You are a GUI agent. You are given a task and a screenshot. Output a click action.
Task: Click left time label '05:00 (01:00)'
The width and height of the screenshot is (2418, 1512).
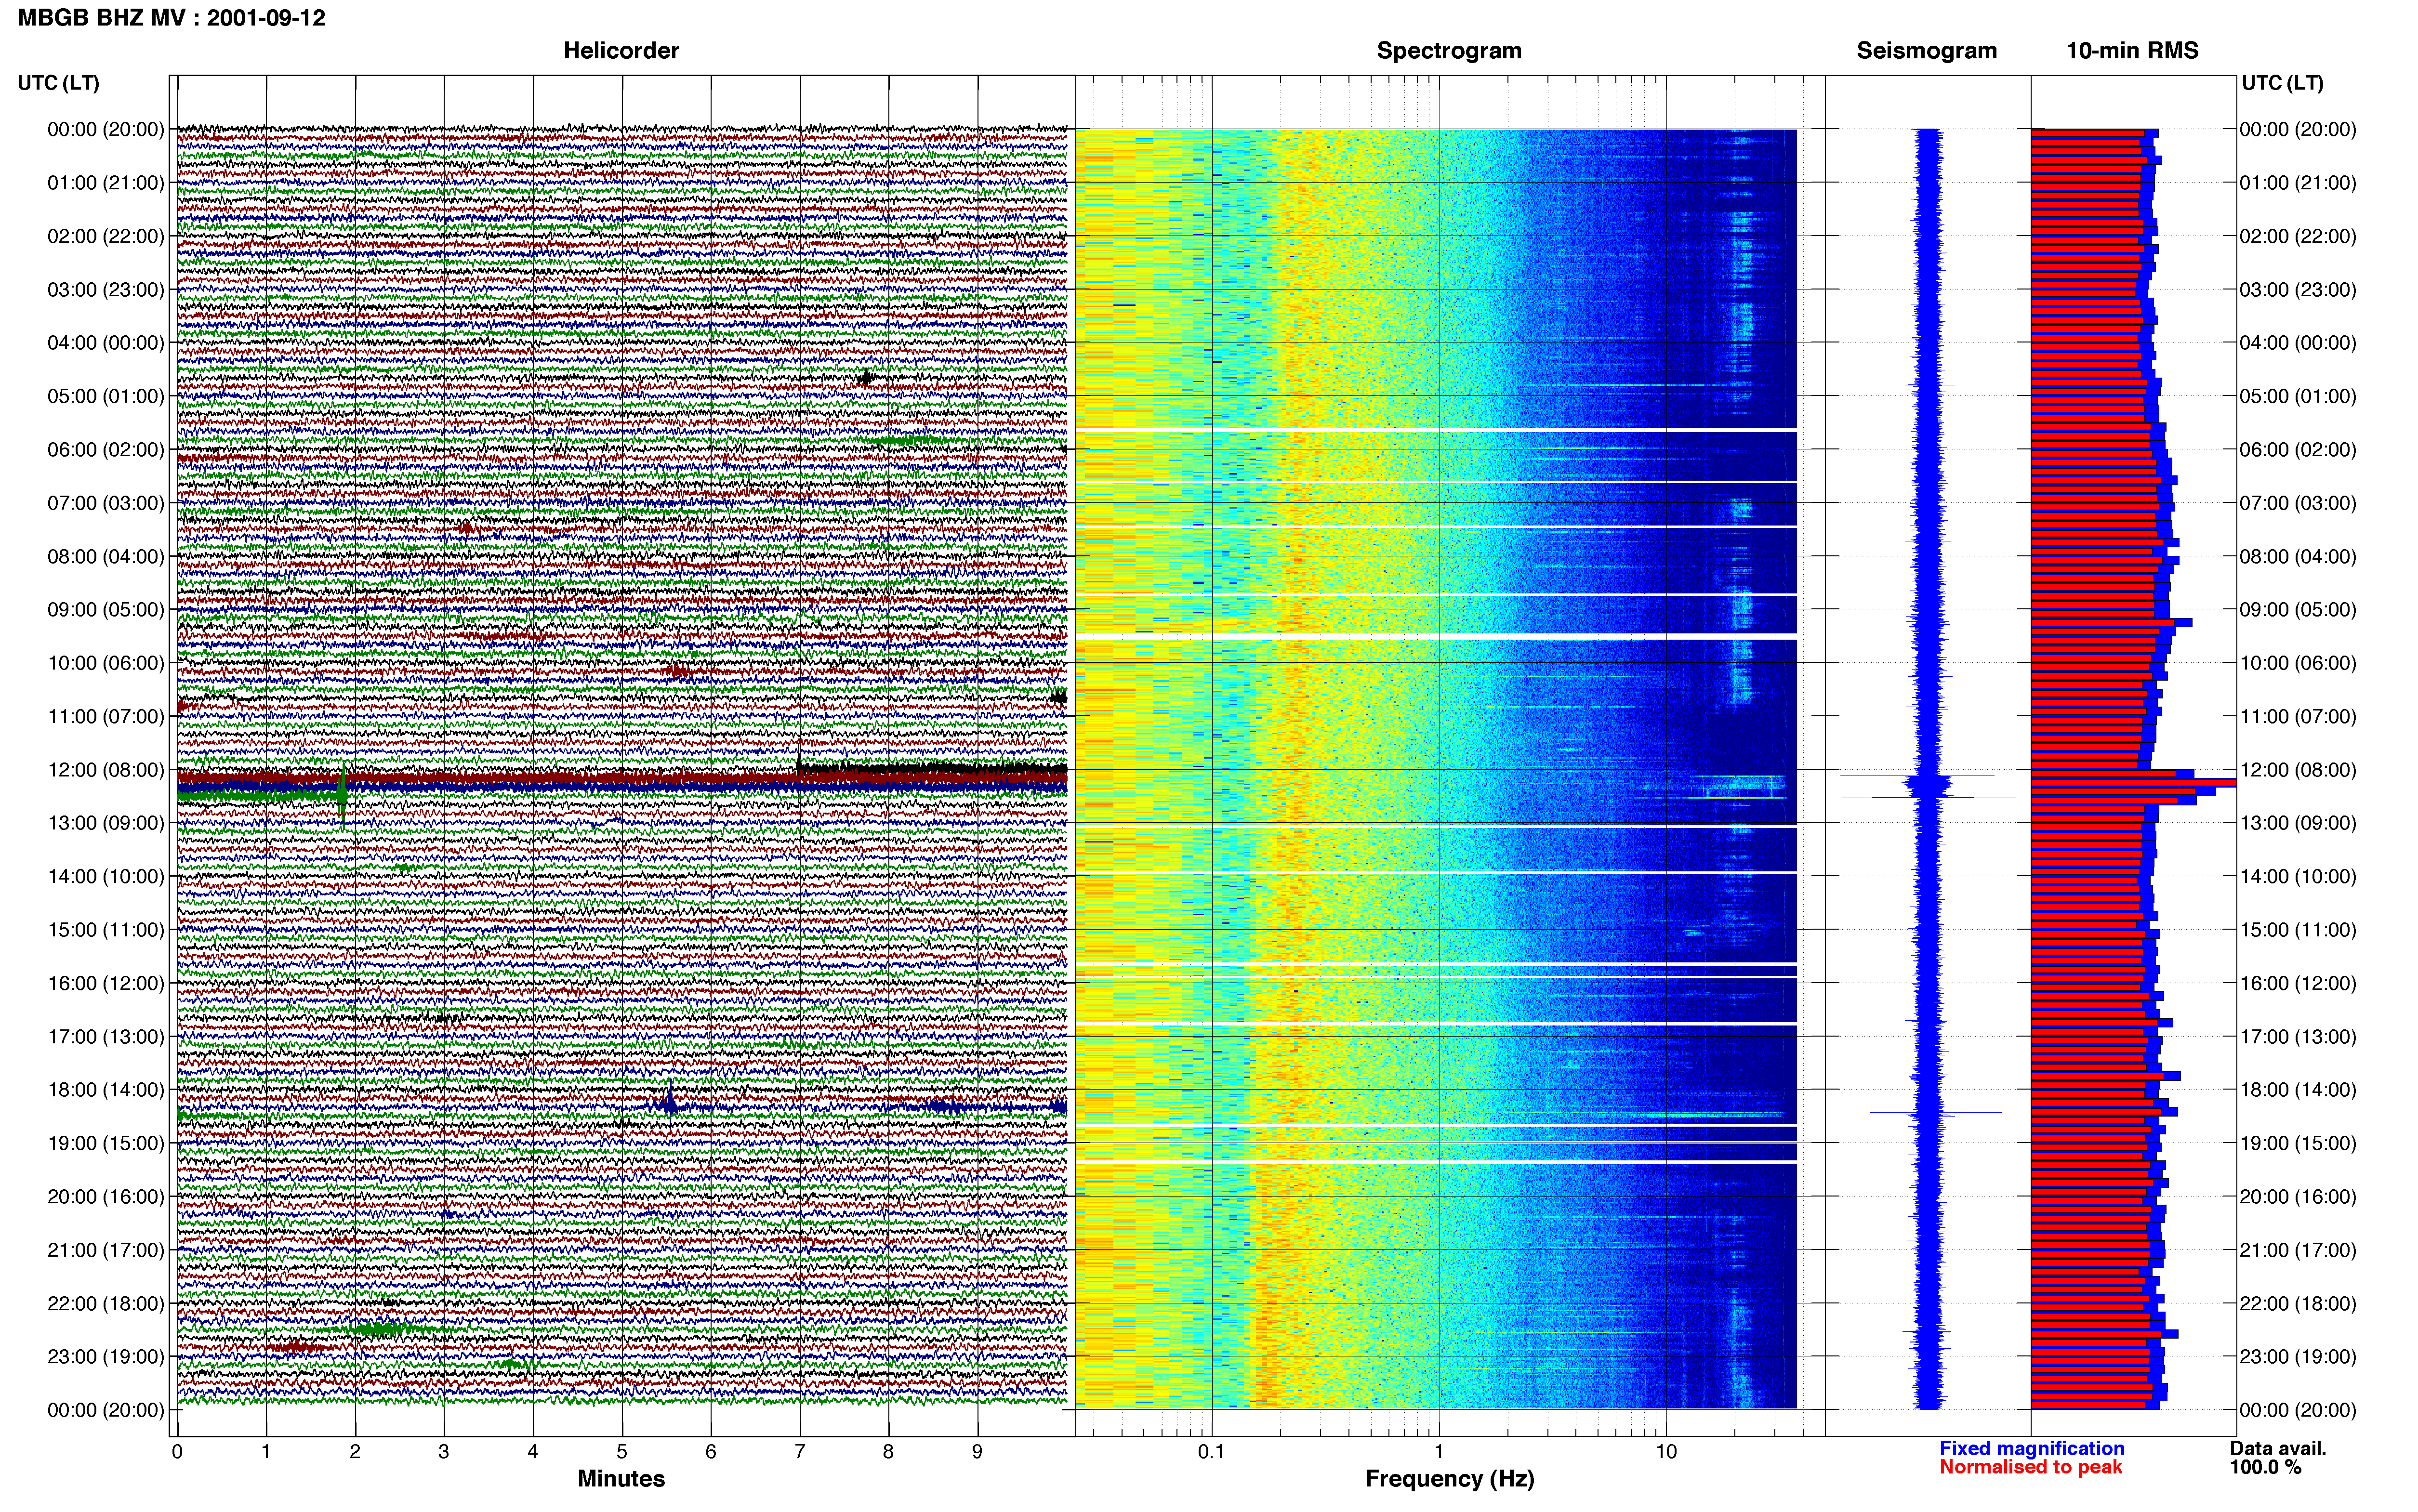click(105, 396)
